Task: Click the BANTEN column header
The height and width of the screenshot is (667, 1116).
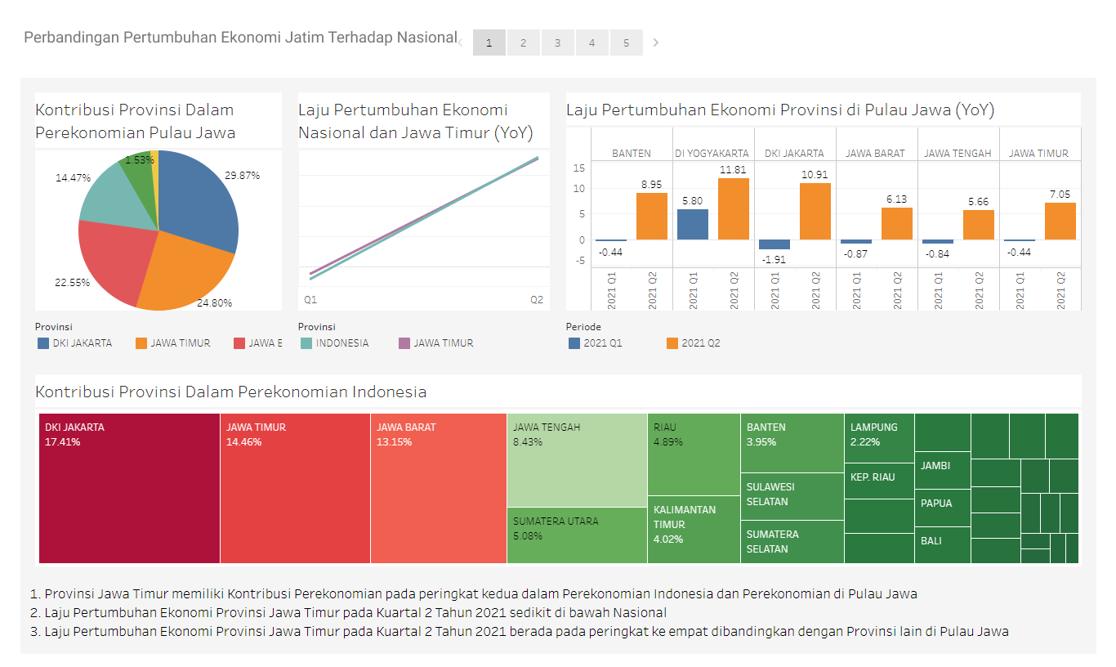Action: coord(632,153)
